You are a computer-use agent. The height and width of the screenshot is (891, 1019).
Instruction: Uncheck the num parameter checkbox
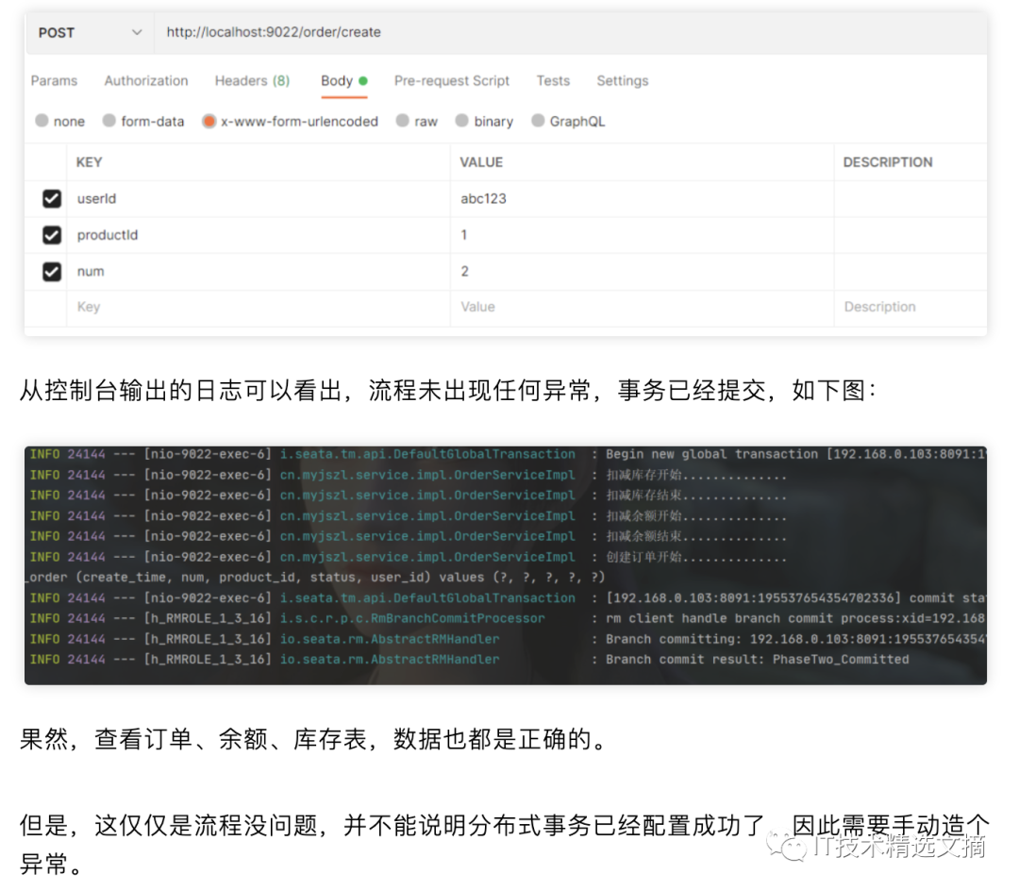coord(52,272)
